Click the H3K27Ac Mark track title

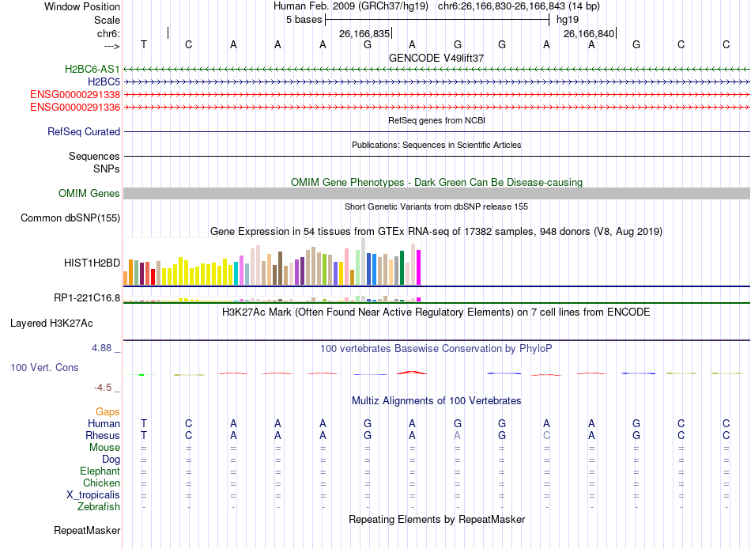(x=436, y=312)
